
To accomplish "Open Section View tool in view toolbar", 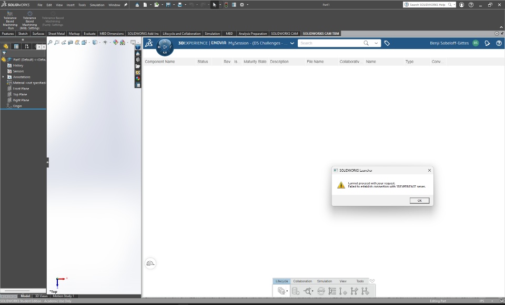I will pos(70,42).
